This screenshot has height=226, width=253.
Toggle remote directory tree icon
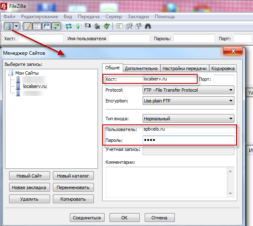[47, 26]
